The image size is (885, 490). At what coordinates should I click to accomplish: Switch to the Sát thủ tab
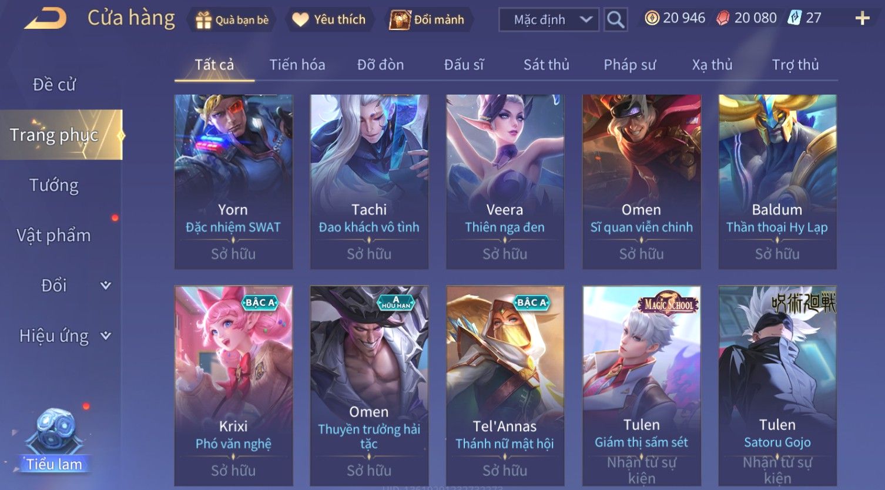click(x=547, y=65)
